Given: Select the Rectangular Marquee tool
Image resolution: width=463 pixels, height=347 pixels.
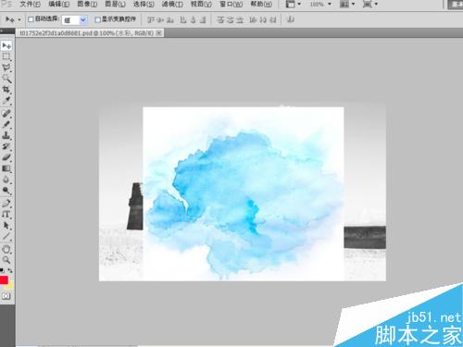Looking at the screenshot, I should coord(6,56).
